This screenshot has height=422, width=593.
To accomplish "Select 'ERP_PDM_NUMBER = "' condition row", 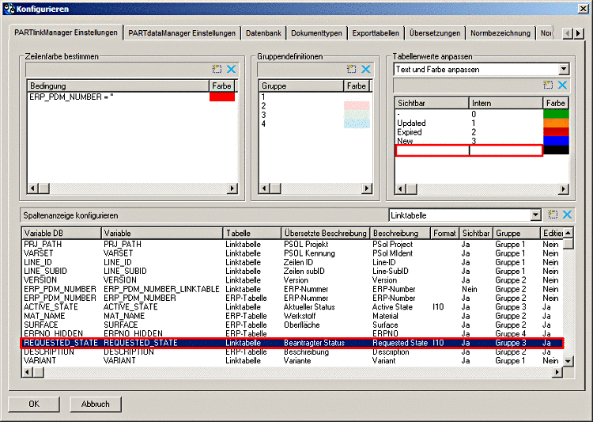I will [x=131, y=97].
